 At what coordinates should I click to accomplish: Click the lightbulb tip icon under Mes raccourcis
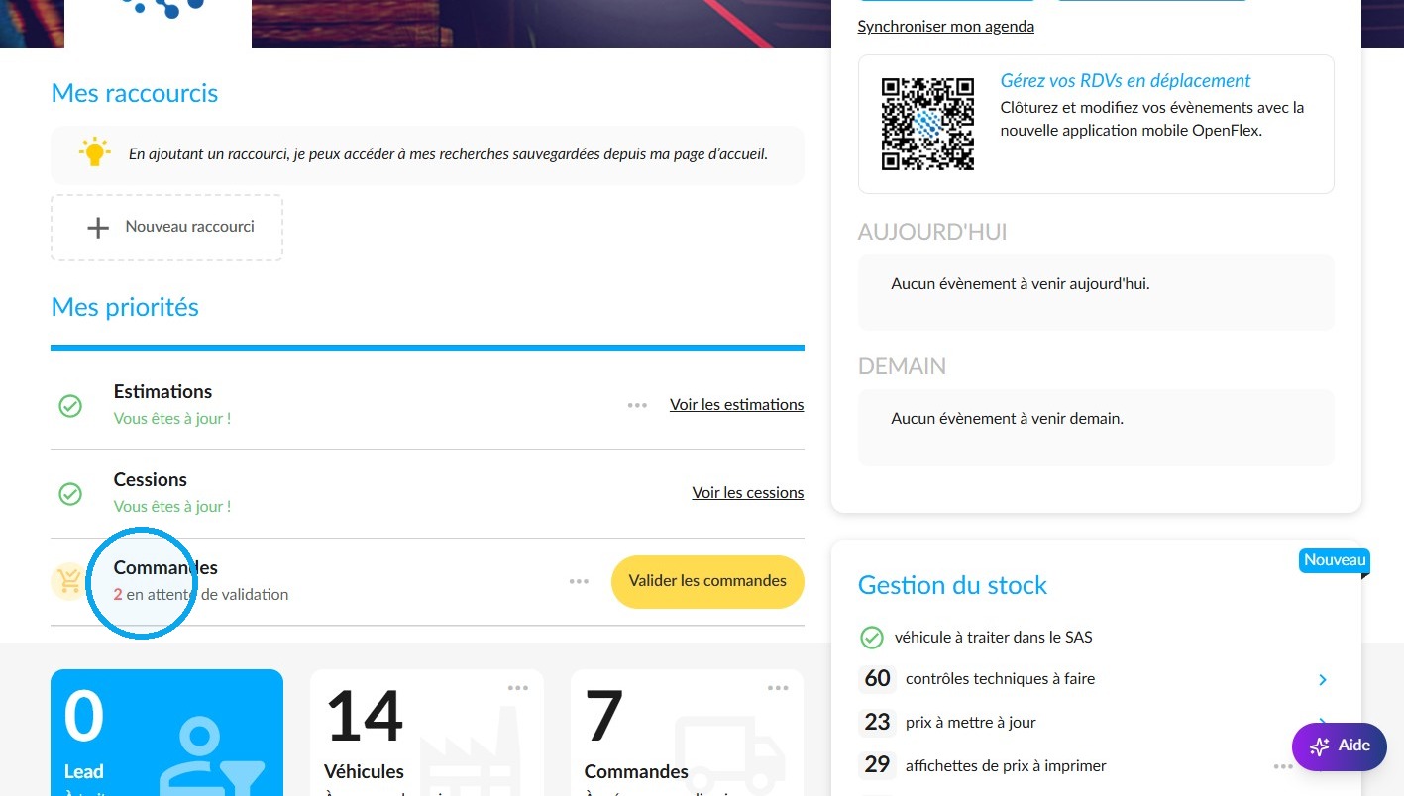point(94,152)
